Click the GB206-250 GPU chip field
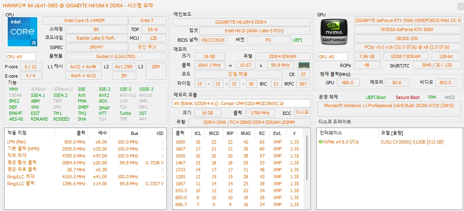The width and height of the screenshot is (464, 211). pos(408,38)
